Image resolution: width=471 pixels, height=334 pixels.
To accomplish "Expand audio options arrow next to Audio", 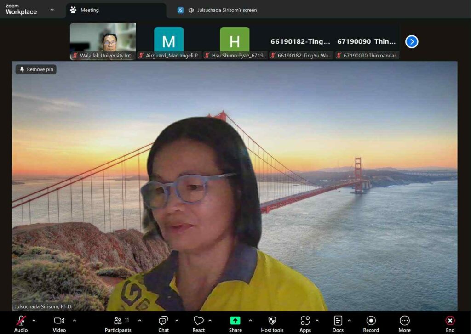I will [x=34, y=320].
